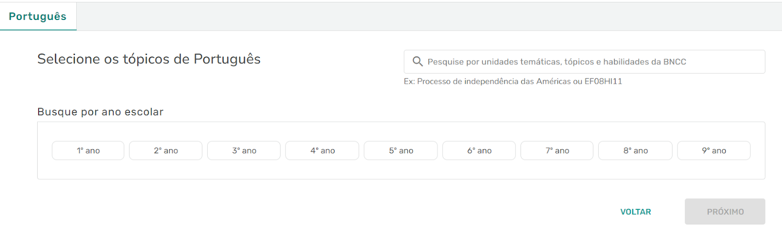Click the "Selecione os tópicos de Português" heading
Viewport: 782px width, 245px height.
[x=149, y=59]
